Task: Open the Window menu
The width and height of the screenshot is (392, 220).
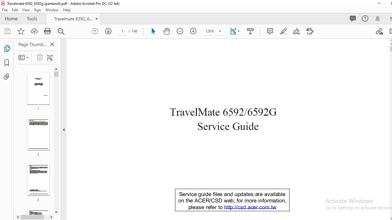Action: point(52,10)
